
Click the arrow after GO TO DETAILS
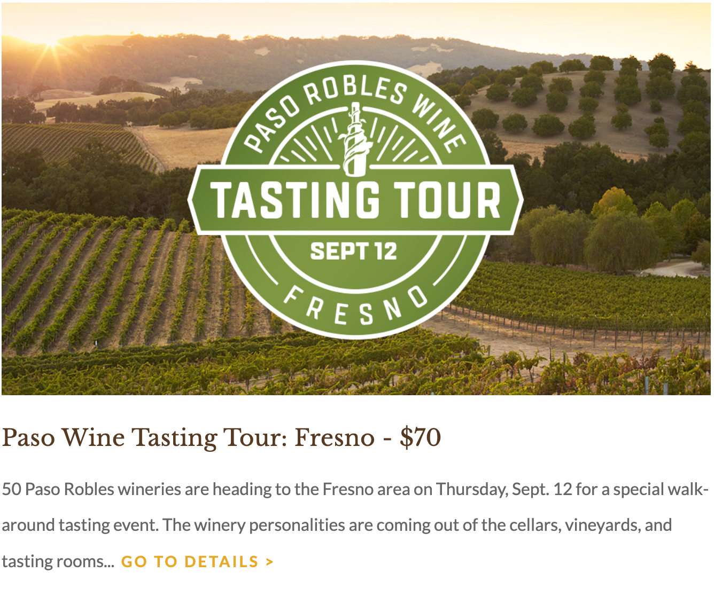[269, 562]
